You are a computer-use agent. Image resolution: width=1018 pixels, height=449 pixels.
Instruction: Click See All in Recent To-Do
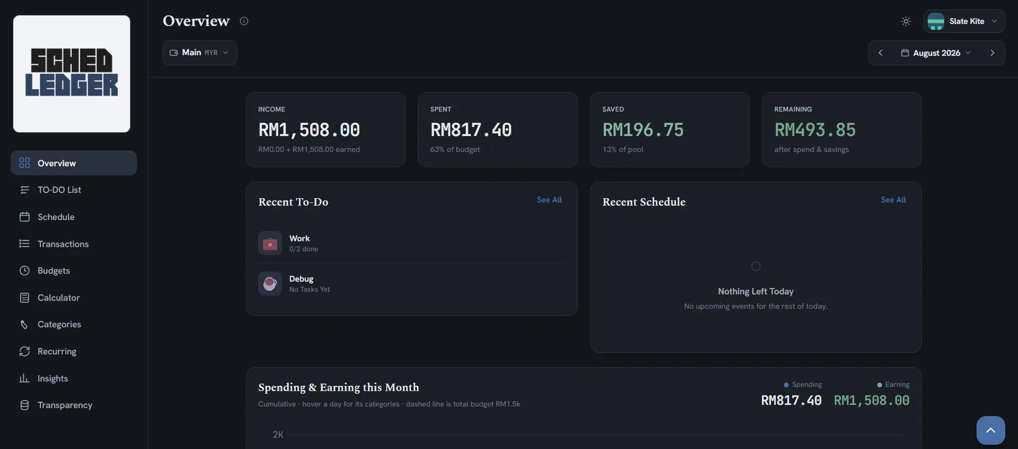tap(549, 200)
